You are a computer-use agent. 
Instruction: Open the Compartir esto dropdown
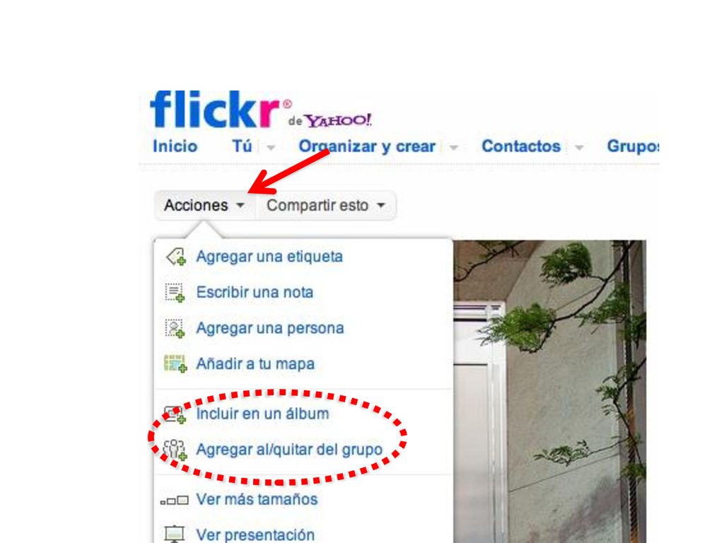(326, 206)
